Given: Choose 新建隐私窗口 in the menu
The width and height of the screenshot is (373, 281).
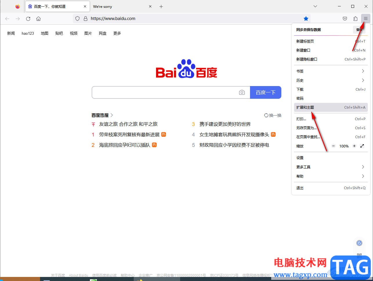Looking at the screenshot, I should [331, 59].
